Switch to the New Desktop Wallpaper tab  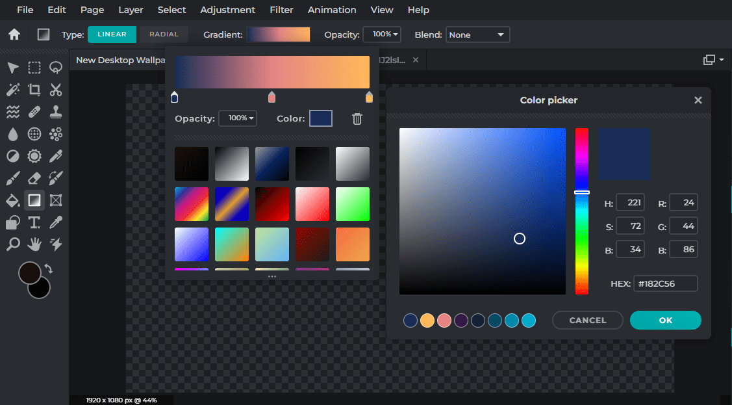pyautogui.click(x=120, y=59)
